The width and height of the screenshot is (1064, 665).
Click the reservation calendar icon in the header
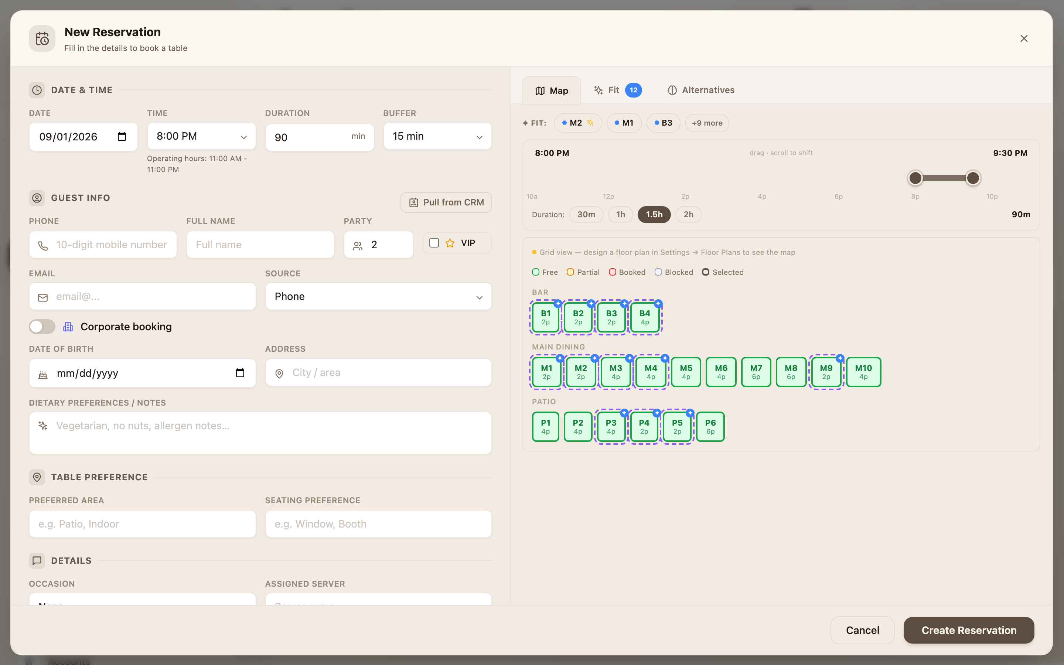coord(42,39)
